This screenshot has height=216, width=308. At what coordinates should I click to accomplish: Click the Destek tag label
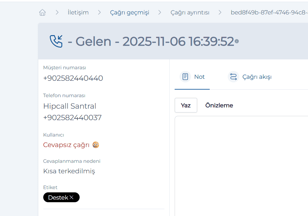(58, 198)
